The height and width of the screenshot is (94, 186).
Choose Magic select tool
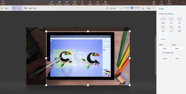[30, 8]
